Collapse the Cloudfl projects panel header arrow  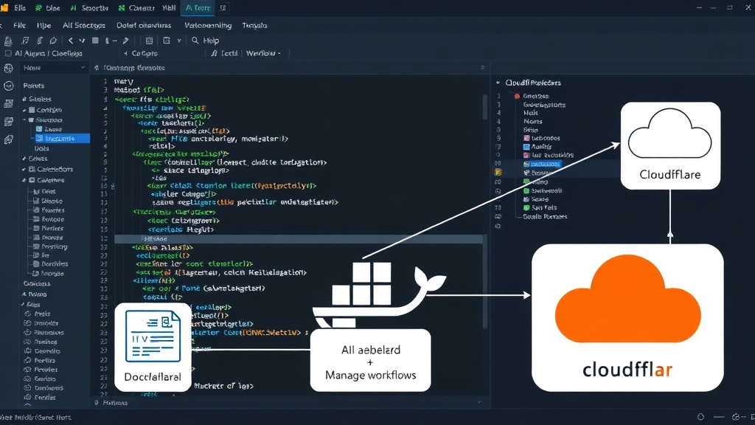tap(498, 83)
